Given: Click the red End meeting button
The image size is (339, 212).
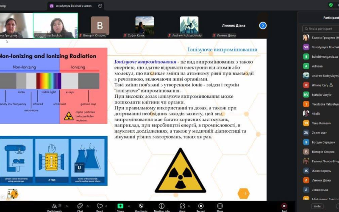Looking at the screenshot, I should click(284, 206).
